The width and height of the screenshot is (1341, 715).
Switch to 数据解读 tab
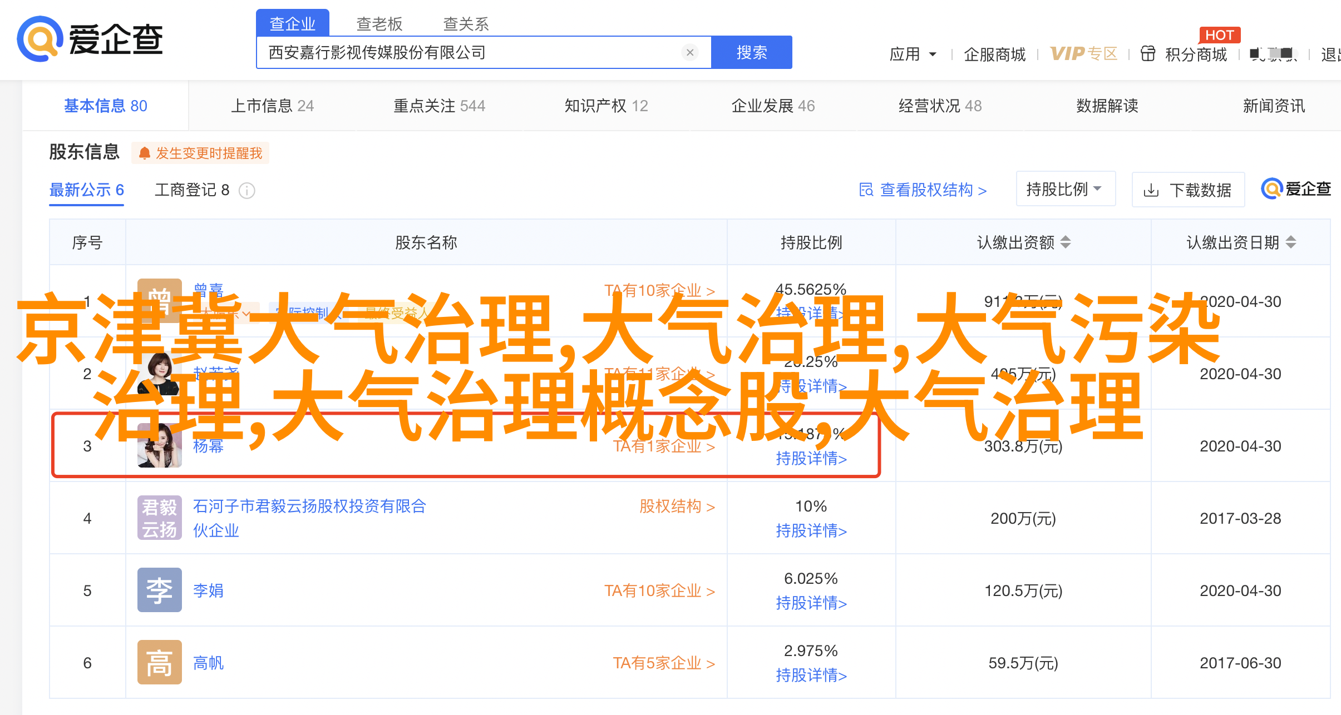(x=1107, y=106)
